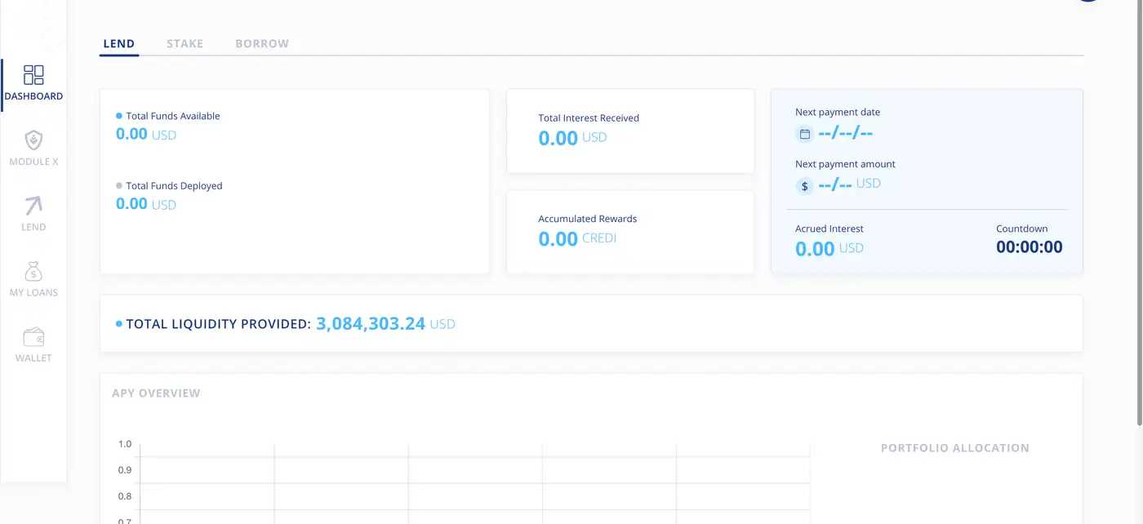Click the Portfolio Allocation heading
The width and height of the screenshot is (1143, 524).
[x=954, y=448]
